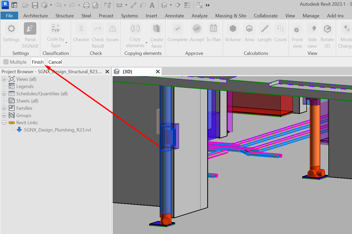The height and width of the screenshot is (234, 352).
Task: Switch to Side view in the View panel
Action: pyautogui.click(x=312, y=35)
